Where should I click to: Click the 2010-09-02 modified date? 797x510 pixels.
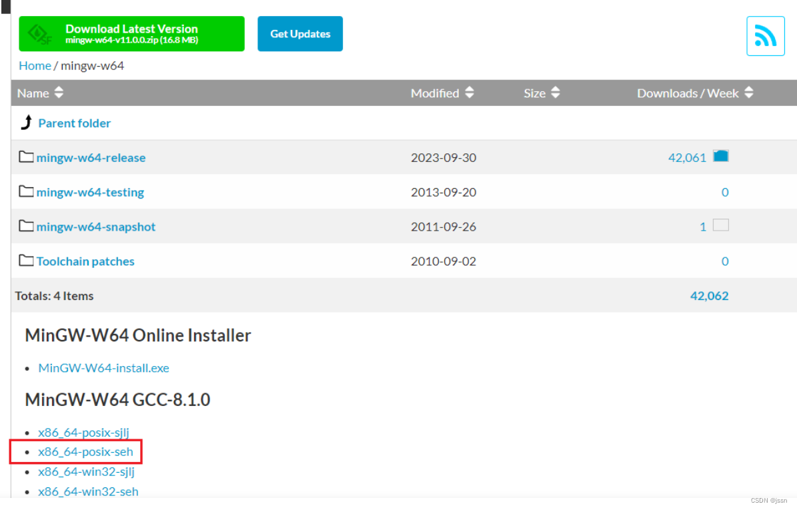coord(444,261)
